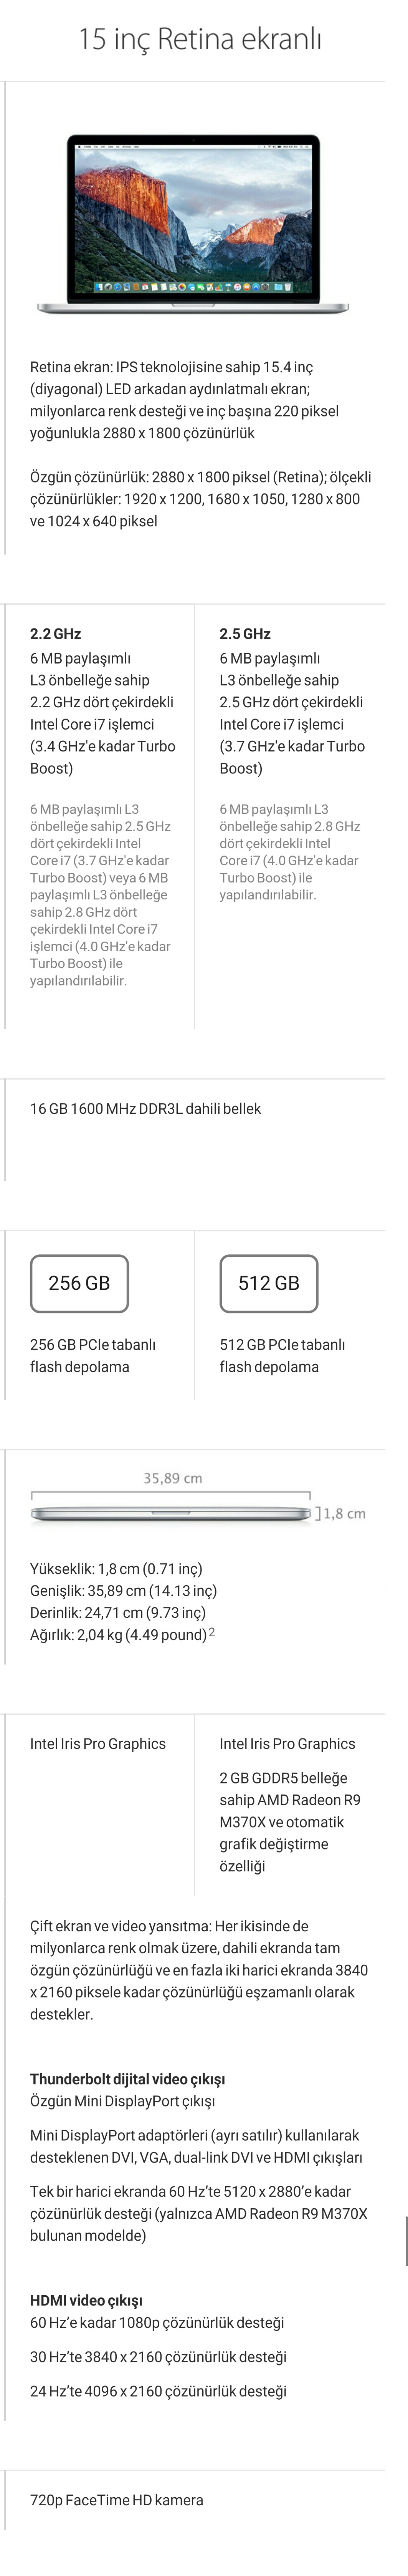Click the left Intel Iris Pro Graphics label
Image resolution: width=408 pixels, height=2576 pixels.
coord(98,1744)
